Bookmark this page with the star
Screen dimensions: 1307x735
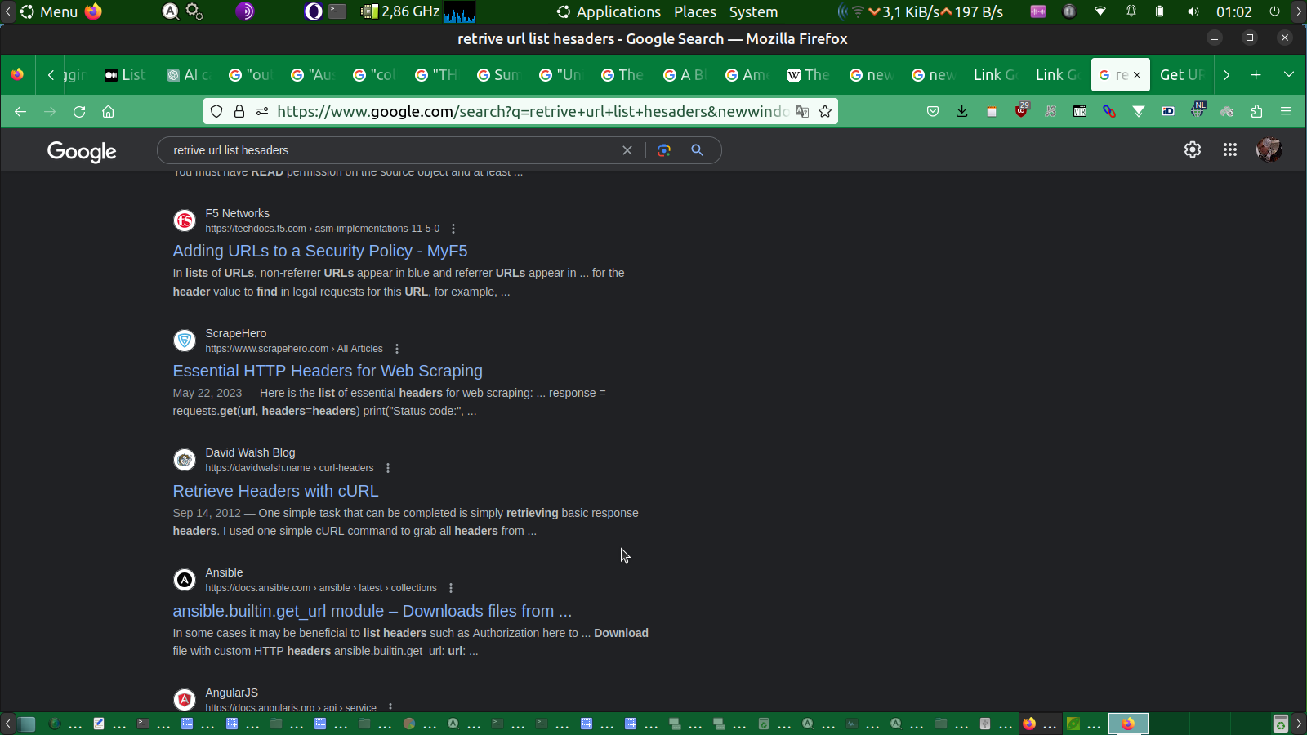tap(825, 111)
